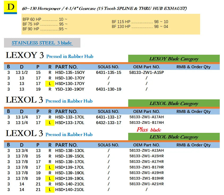Click diameter 13 1/2 in HSD-135-15OY row

[22, 73]
